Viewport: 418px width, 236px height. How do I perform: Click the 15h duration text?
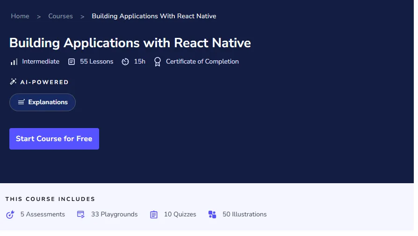point(140,62)
